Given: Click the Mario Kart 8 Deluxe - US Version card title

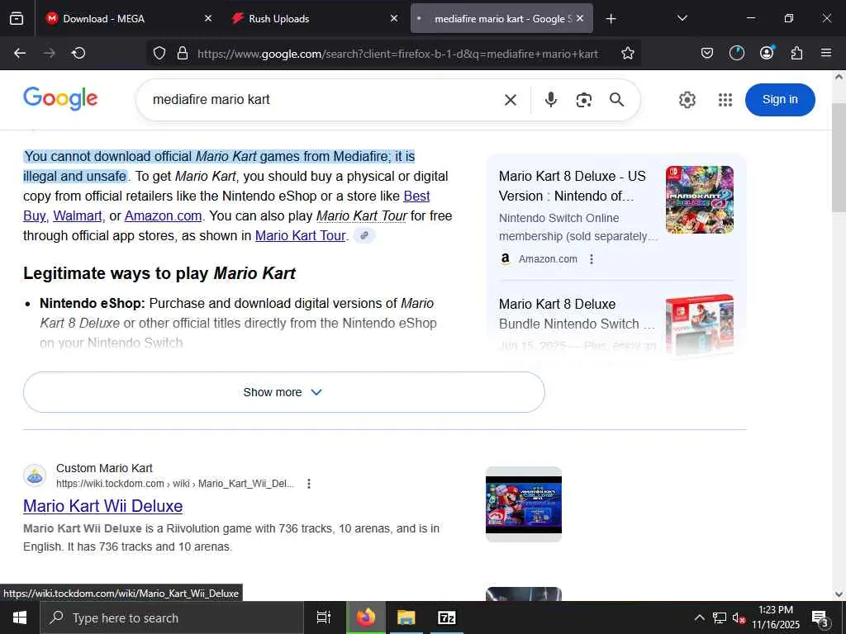Looking at the screenshot, I should pos(572,186).
